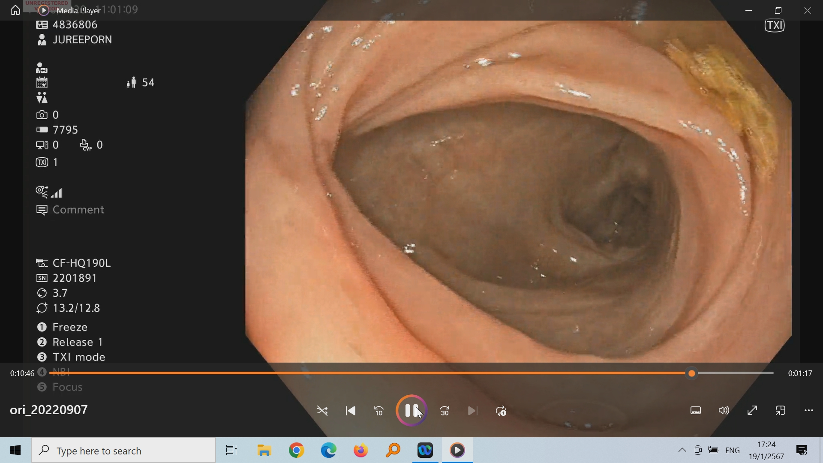
Task: Click the video title ori_20220907
Action: 49,410
